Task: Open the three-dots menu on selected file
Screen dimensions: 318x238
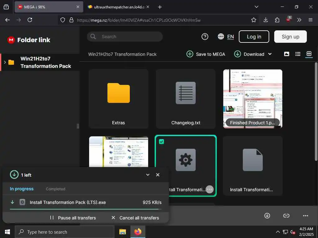Action: tap(210, 189)
